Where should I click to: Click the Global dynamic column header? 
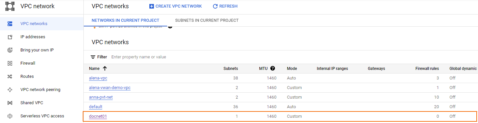[463, 69]
